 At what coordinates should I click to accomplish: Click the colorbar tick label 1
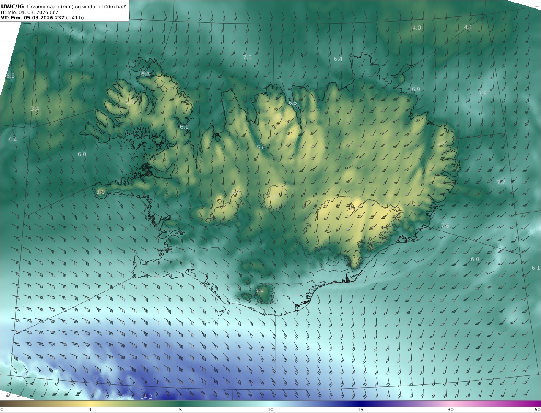[90, 410]
